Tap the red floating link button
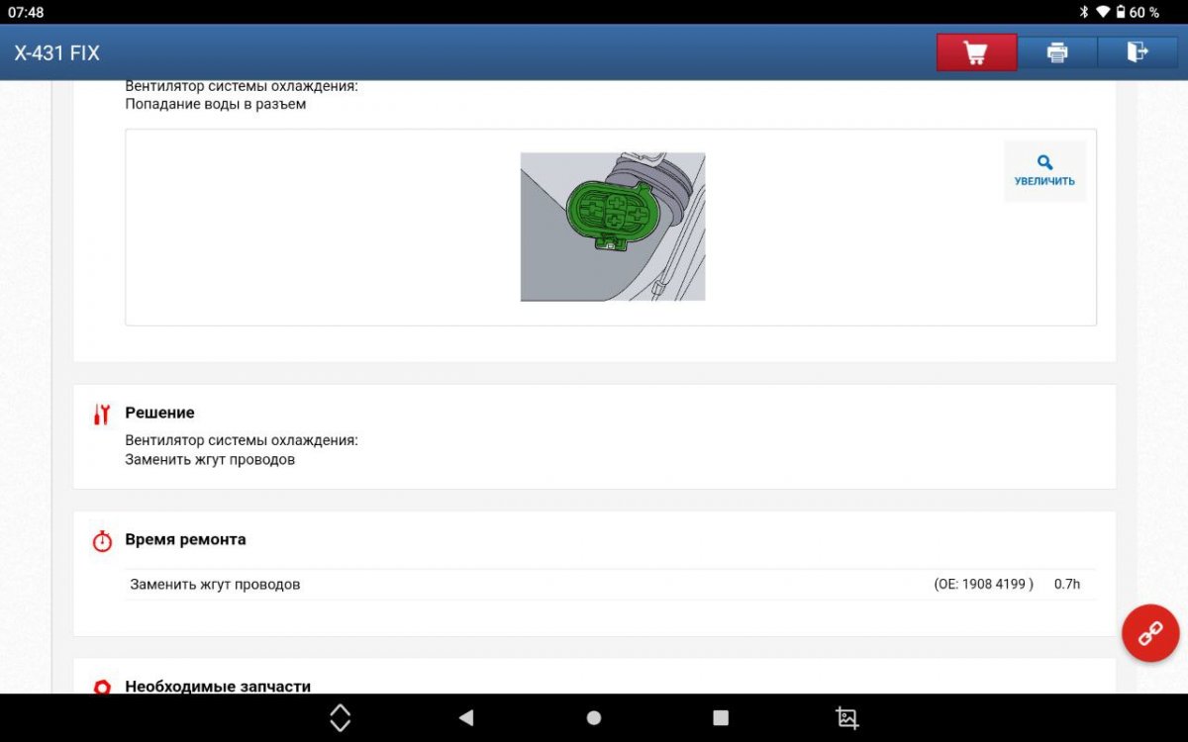The image size is (1188, 742). [x=1150, y=631]
